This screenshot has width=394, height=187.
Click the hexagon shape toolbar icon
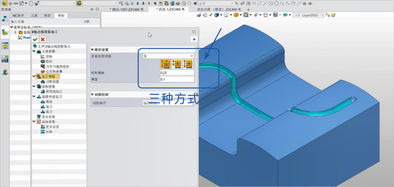[31, 3]
